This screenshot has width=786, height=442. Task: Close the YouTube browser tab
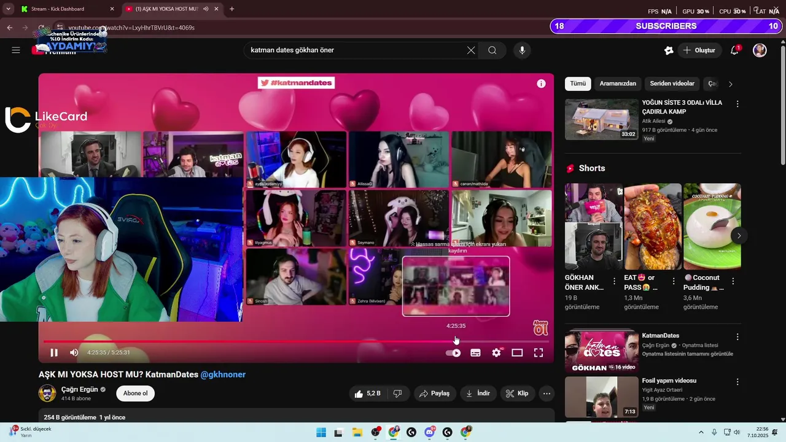coord(217,9)
